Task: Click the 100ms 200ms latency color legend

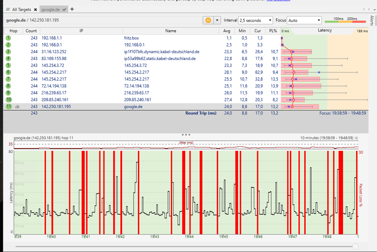Action: point(345,20)
